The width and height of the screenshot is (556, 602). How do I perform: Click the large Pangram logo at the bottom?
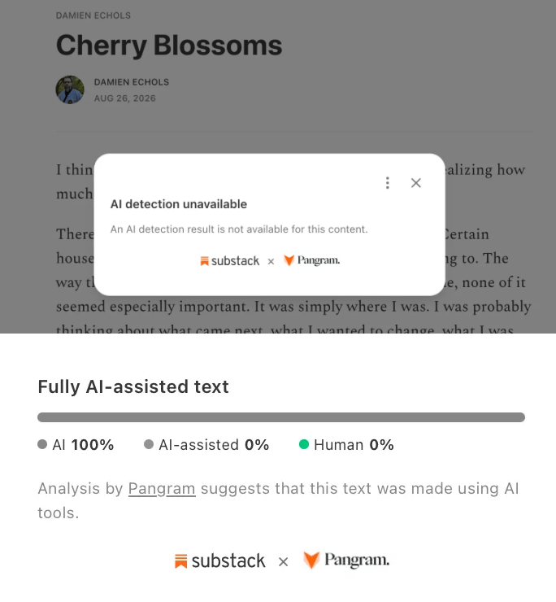coord(346,561)
